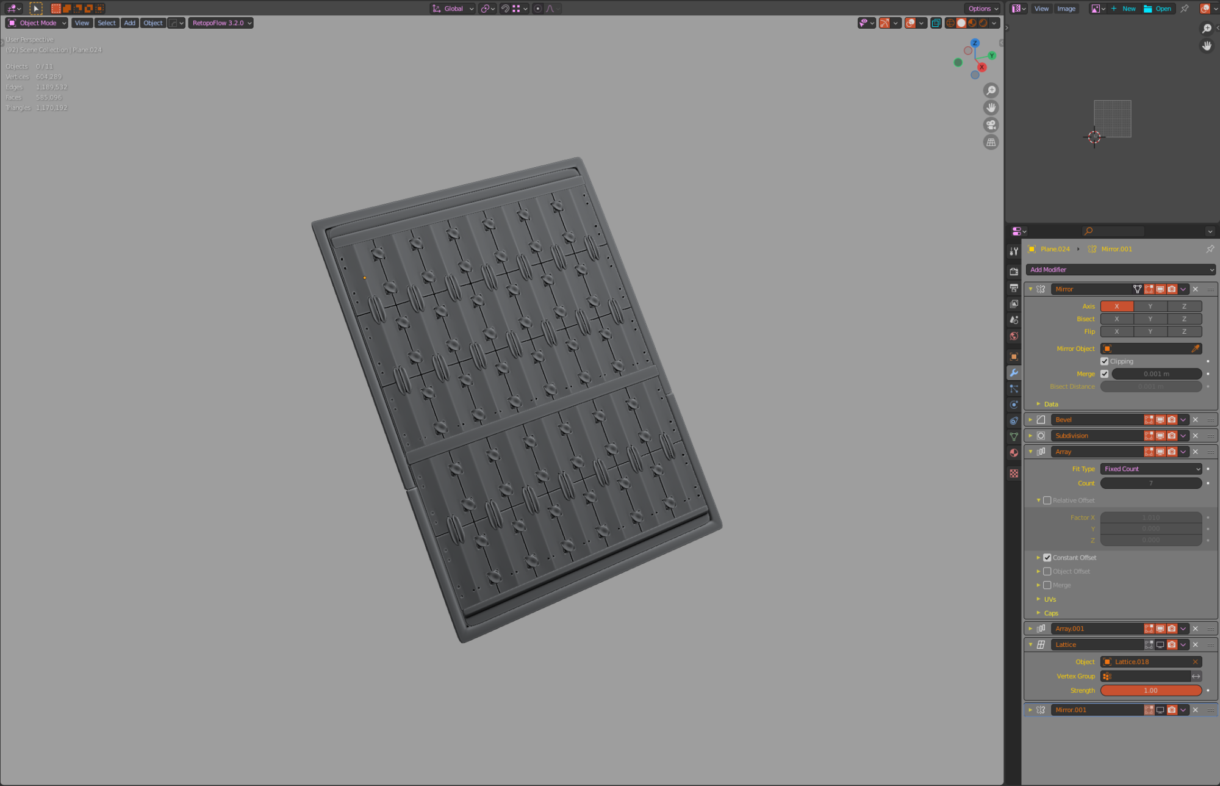
Task: Open the Add Modifier dropdown
Action: [x=1121, y=270]
